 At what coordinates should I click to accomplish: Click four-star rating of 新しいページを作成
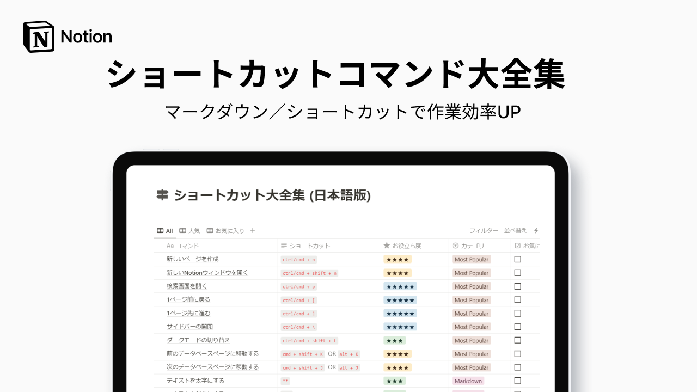pyautogui.click(x=398, y=259)
